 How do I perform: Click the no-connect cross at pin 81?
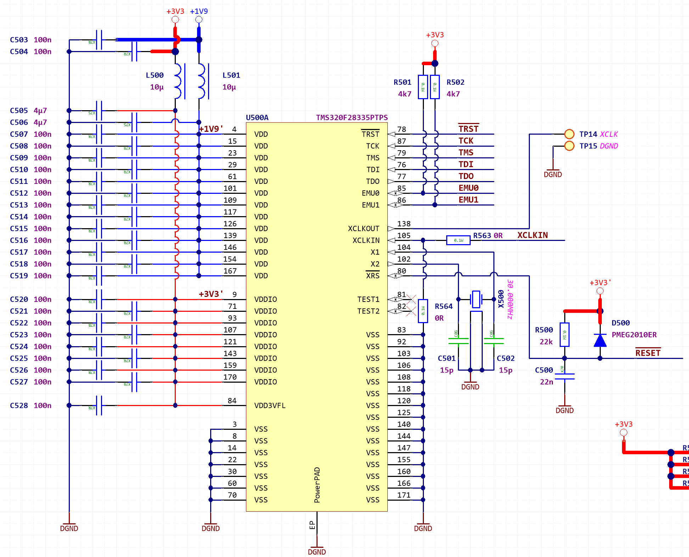411,299
